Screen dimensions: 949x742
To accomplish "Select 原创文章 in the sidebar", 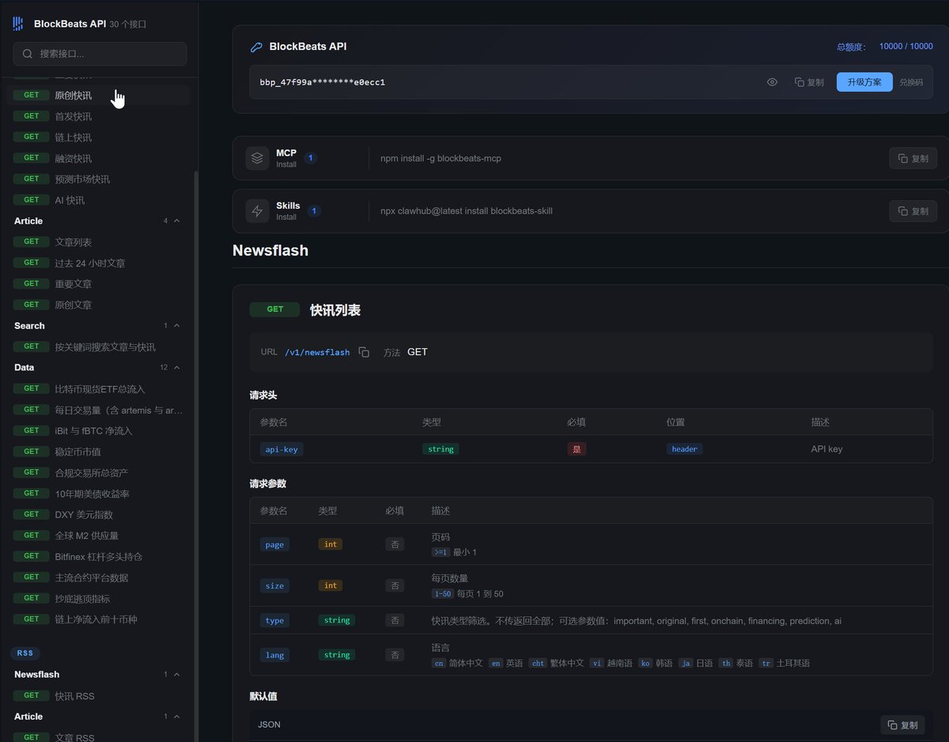I will (98, 305).
